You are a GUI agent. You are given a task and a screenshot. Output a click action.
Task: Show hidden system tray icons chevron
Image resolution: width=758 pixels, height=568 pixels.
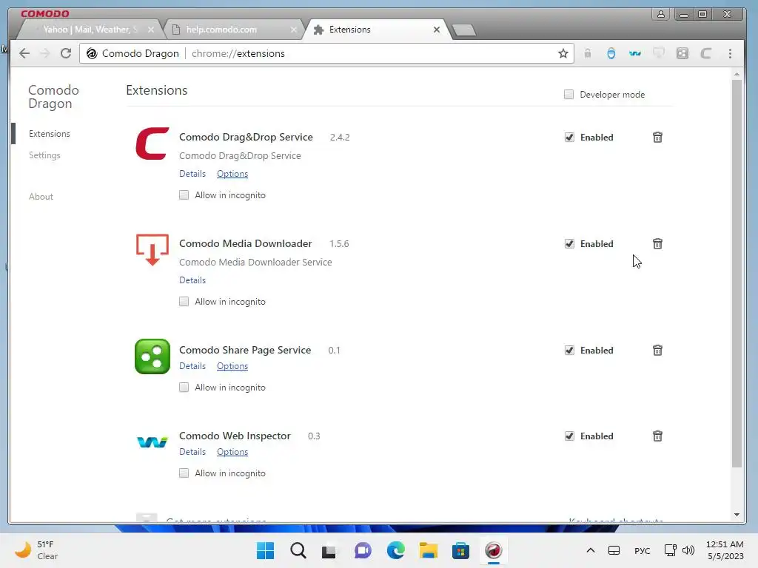[590, 550]
